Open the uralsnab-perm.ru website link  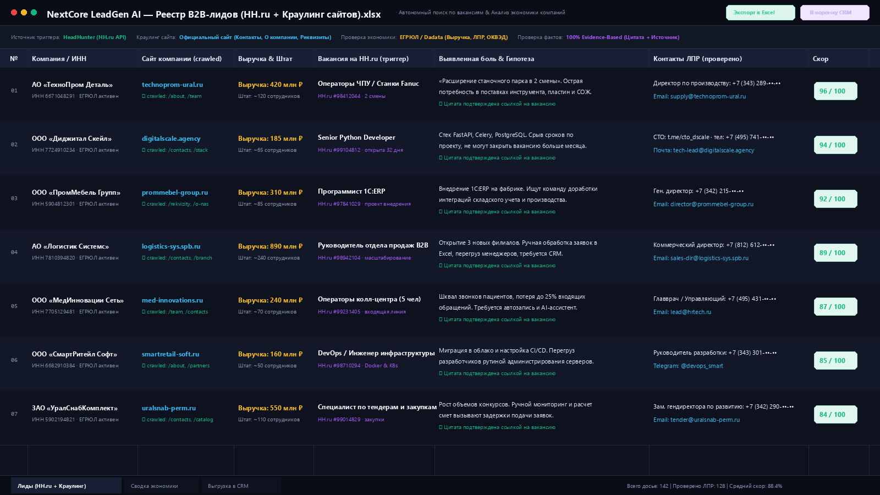(x=169, y=408)
